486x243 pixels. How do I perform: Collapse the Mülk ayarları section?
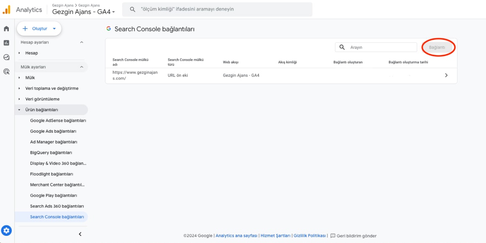tap(81, 67)
